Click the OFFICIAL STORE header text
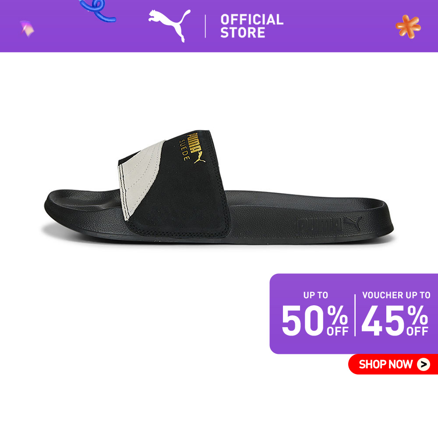 252,26
